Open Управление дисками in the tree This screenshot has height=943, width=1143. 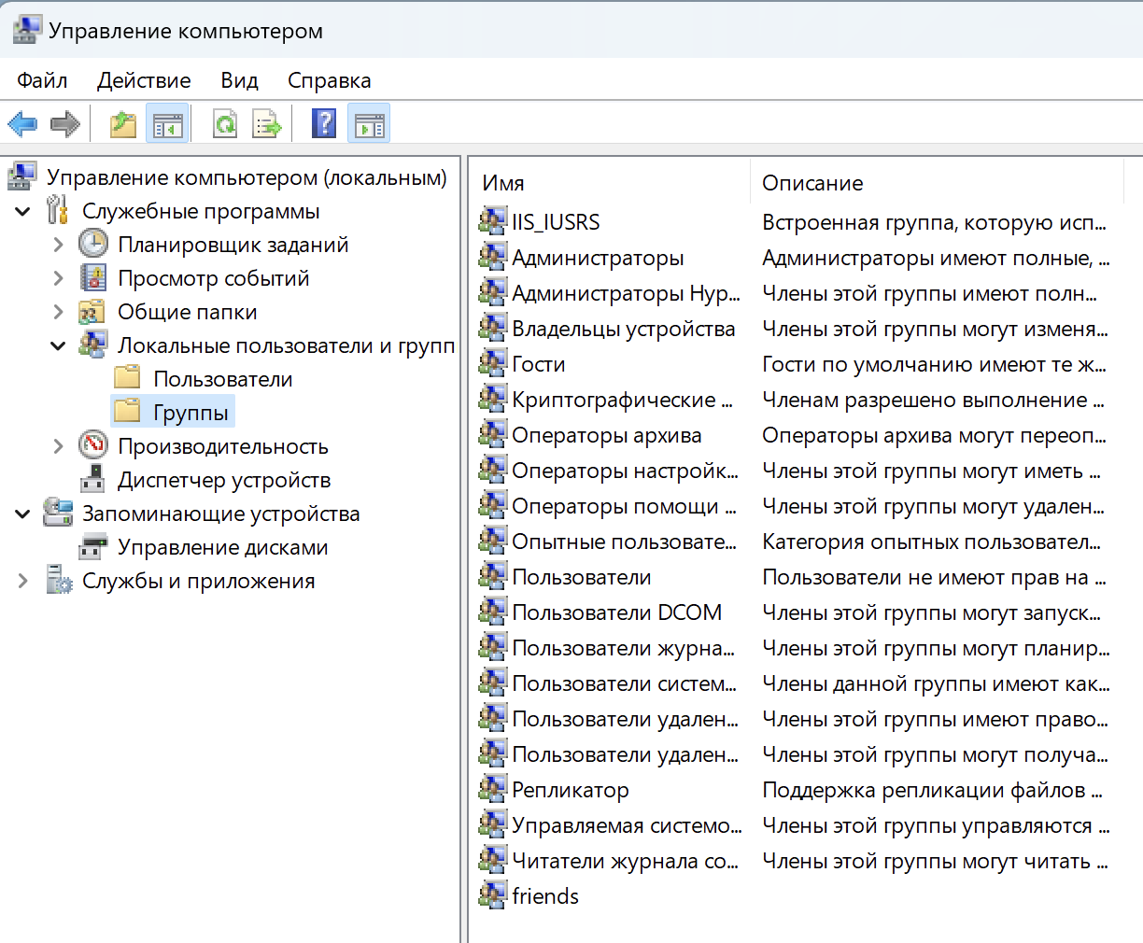[x=222, y=547]
